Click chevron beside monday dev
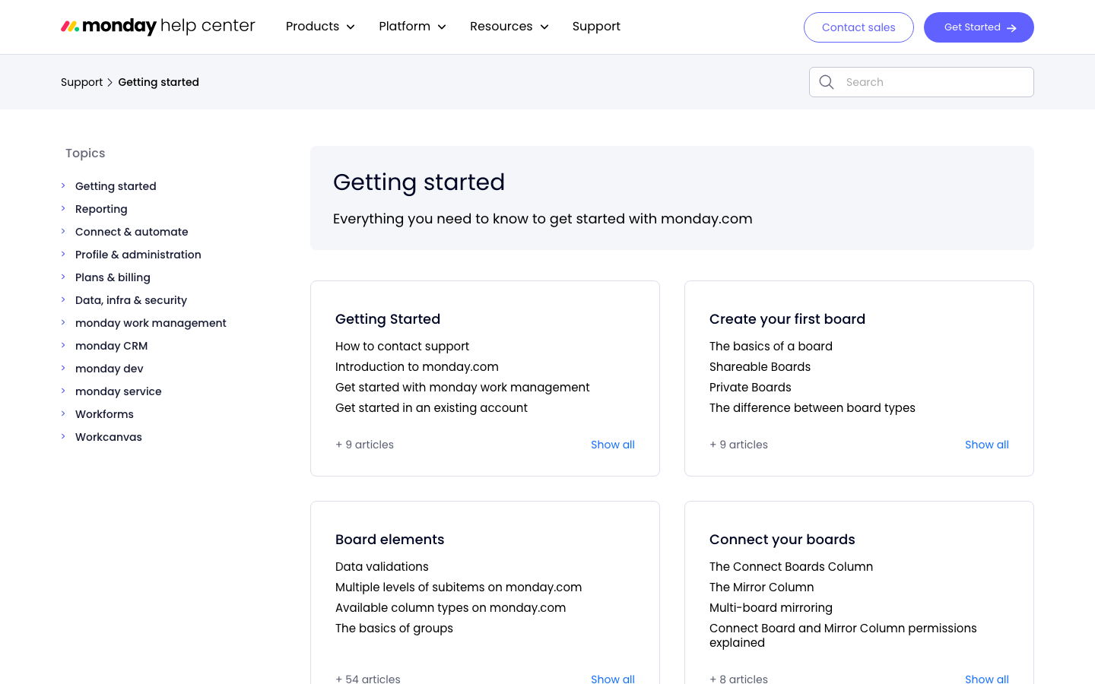Viewport: 1095px width, 684px height. [x=63, y=368]
